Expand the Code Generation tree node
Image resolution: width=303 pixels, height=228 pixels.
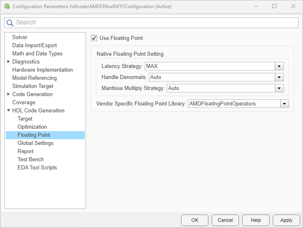click(9, 94)
